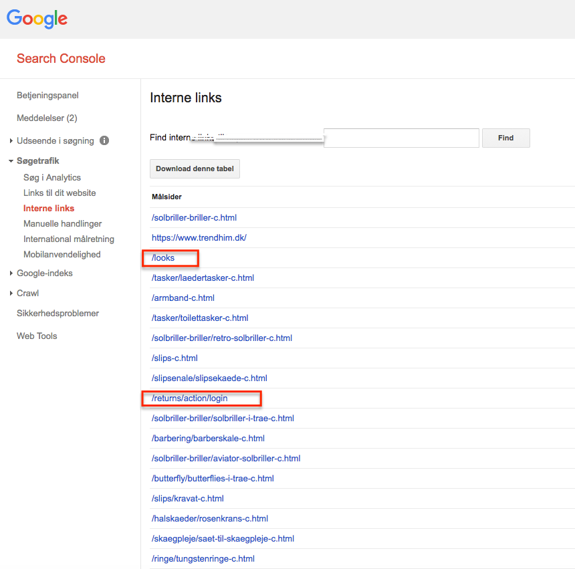Expand the Crawl section arrow

pyautogui.click(x=11, y=294)
